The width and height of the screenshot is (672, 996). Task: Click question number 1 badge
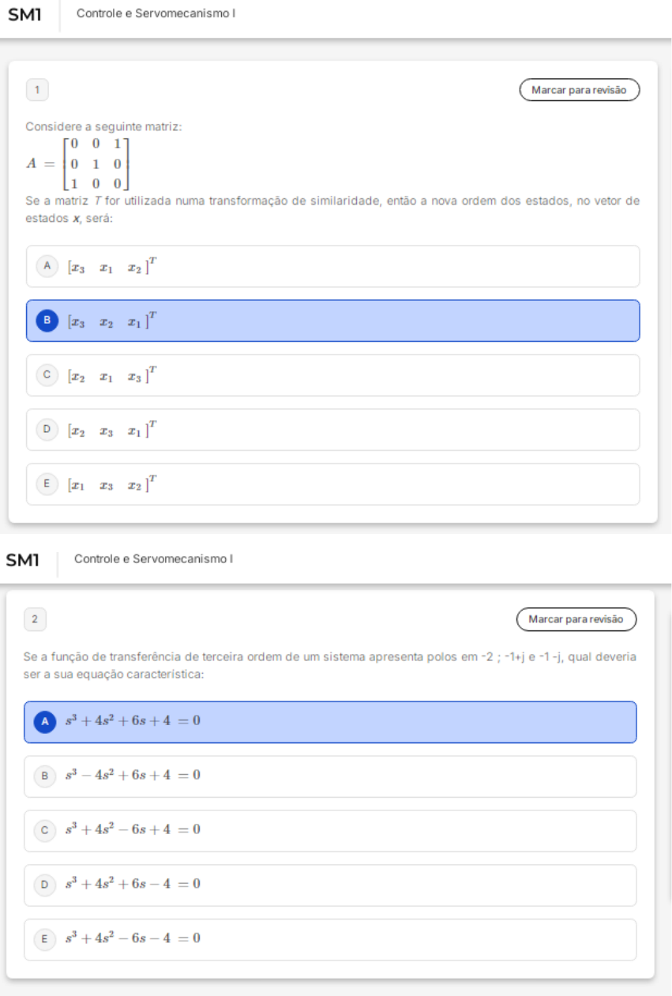pos(37,90)
